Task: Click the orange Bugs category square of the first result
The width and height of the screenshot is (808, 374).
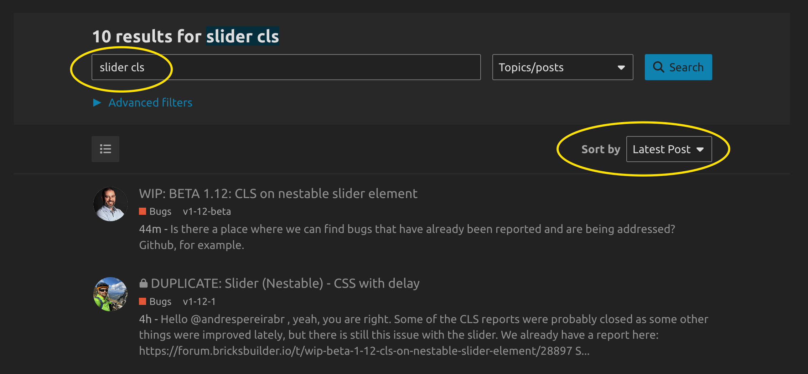Action: pyautogui.click(x=143, y=211)
